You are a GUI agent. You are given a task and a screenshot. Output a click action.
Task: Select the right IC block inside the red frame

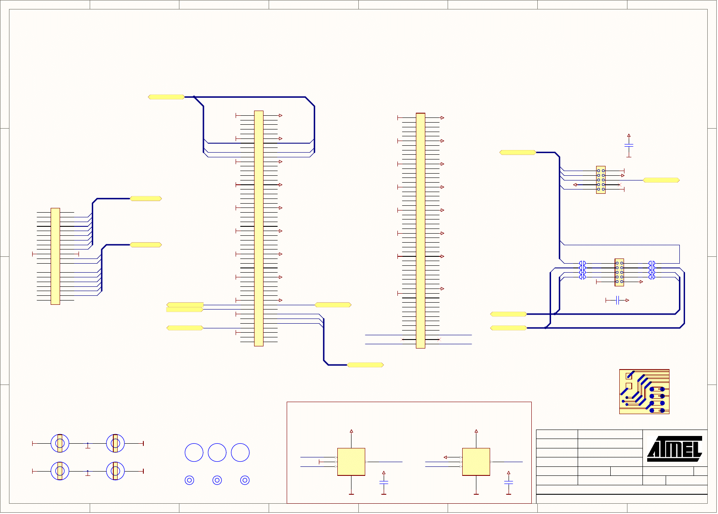pos(476,462)
